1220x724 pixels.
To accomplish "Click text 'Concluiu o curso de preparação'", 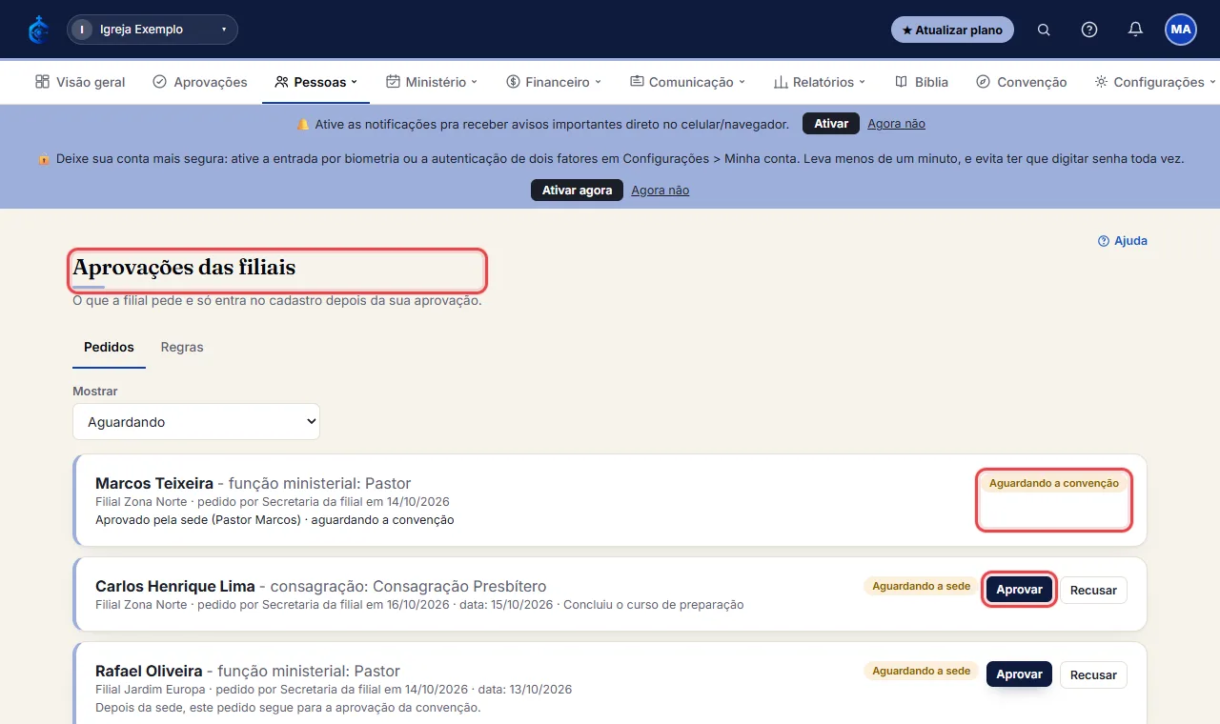I will point(653,605).
